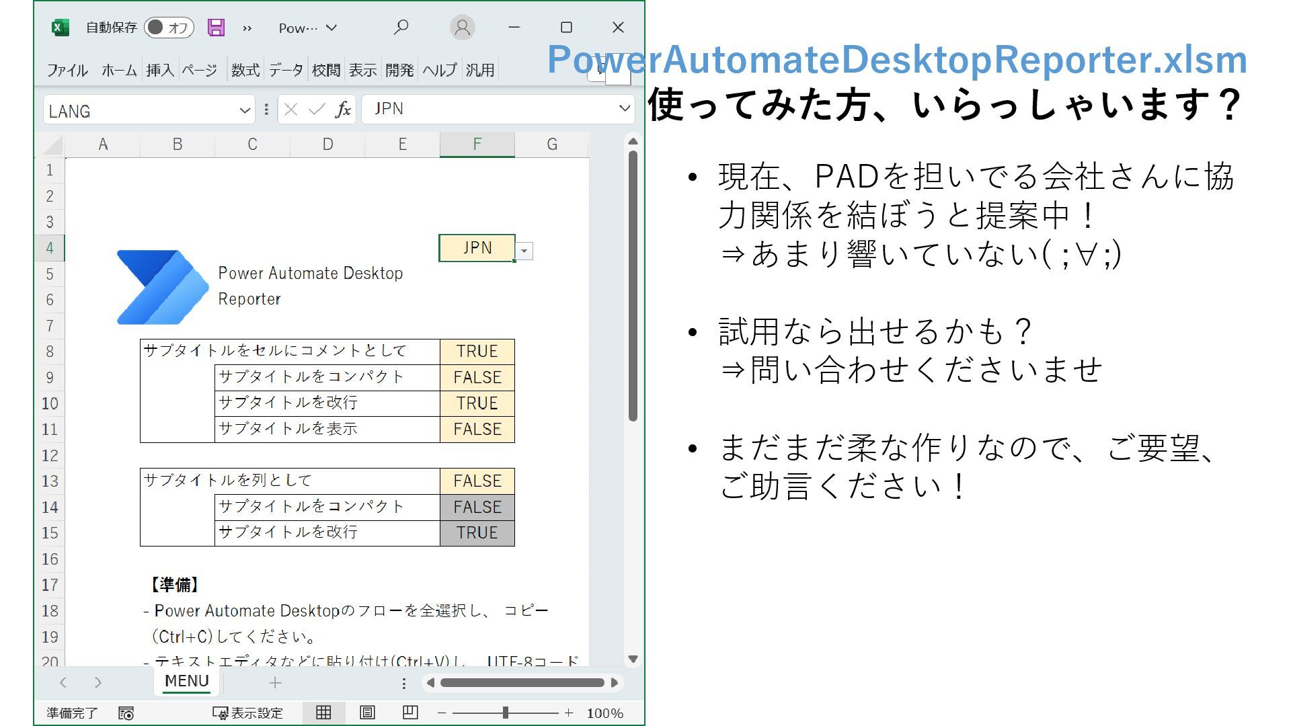The image size is (1291, 726).
Task: Open the search magnifier in title bar
Action: coord(401,28)
